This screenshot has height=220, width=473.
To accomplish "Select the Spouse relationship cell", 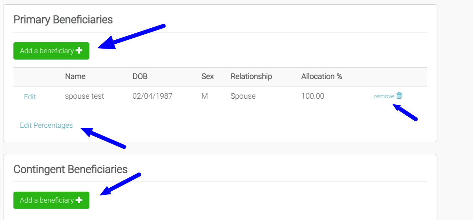I will click(x=243, y=96).
